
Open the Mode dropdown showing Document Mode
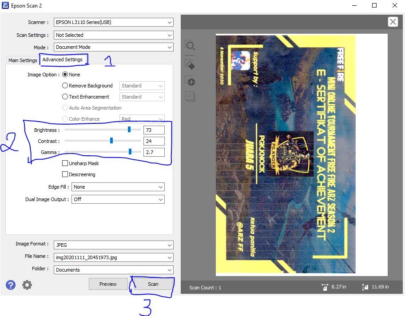[x=113, y=47]
